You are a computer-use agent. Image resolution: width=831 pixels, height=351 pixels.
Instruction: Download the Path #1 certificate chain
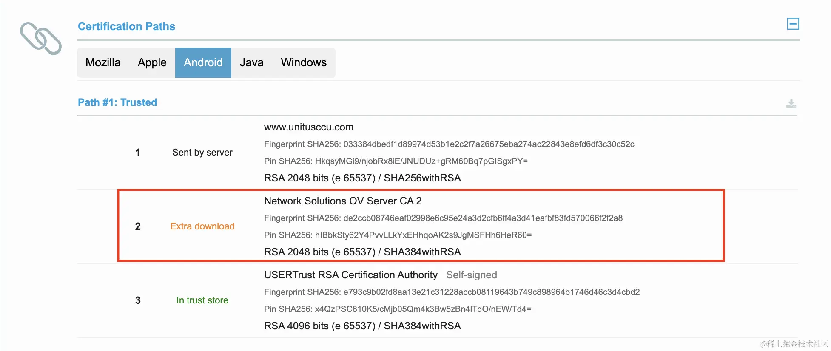click(791, 103)
